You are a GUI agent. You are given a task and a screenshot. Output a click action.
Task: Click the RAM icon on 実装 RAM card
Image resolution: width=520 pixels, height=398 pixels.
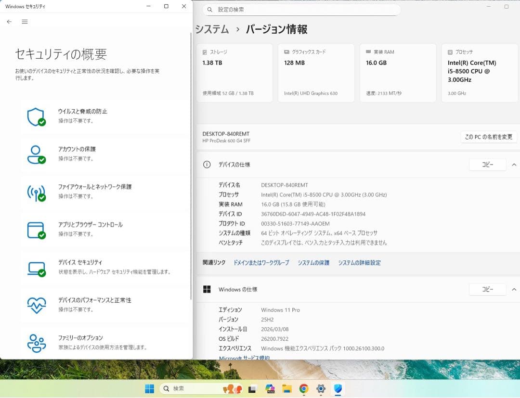pos(368,51)
